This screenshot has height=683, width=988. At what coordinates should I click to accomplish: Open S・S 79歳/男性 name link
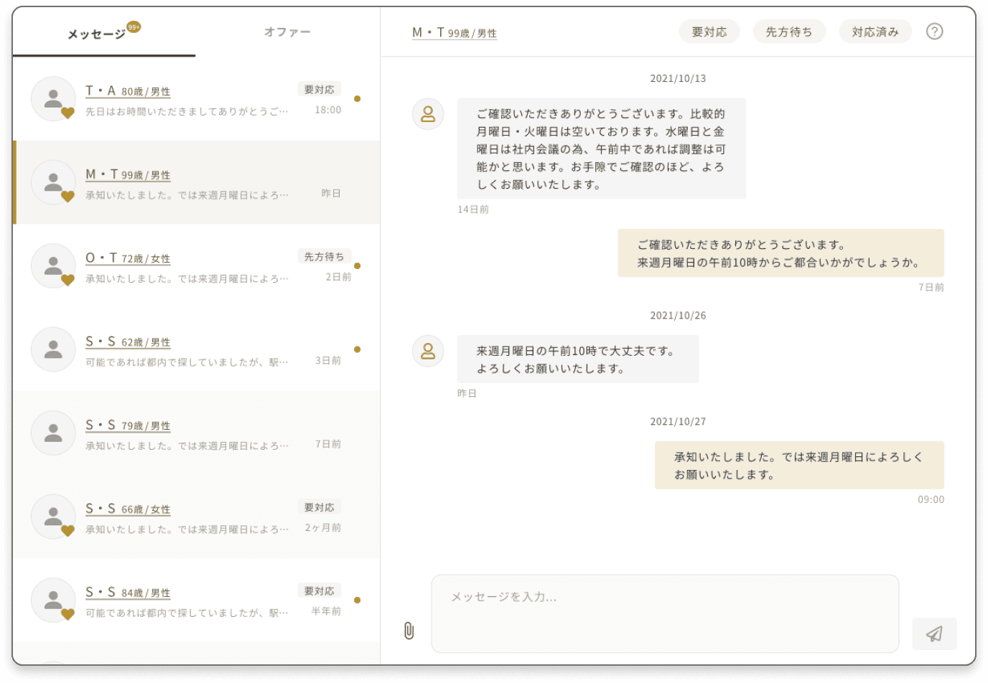pyautogui.click(x=128, y=425)
